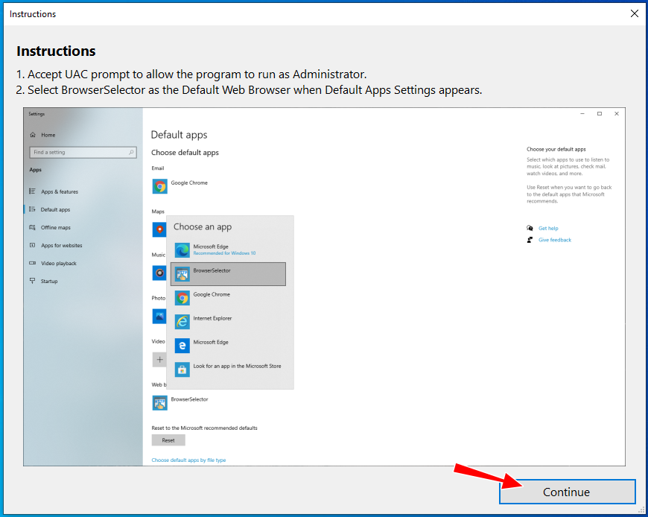Click the "Default apps" page heading
This screenshot has height=517, width=648.
pos(179,135)
